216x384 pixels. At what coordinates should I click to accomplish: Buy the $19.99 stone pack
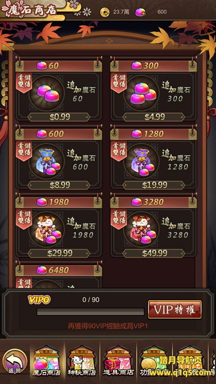(x=154, y=185)
